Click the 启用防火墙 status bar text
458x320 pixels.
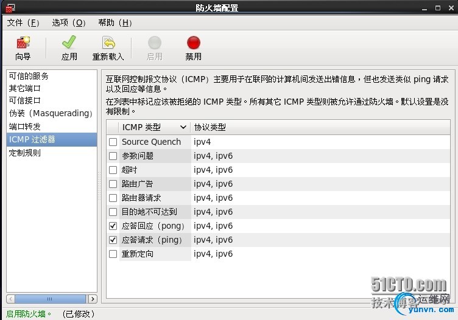click(x=29, y=314)
